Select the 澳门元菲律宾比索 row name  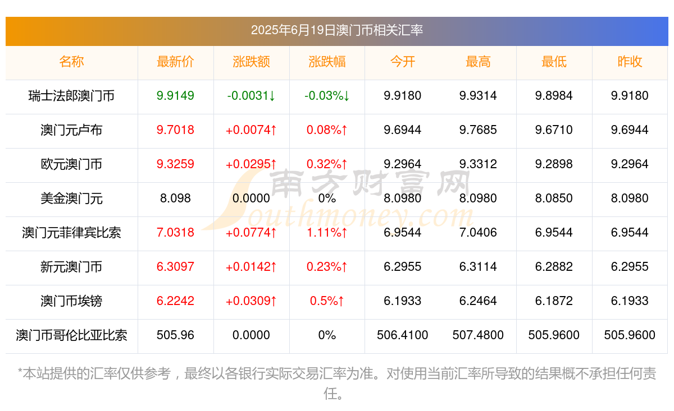(x=71, y=233)
